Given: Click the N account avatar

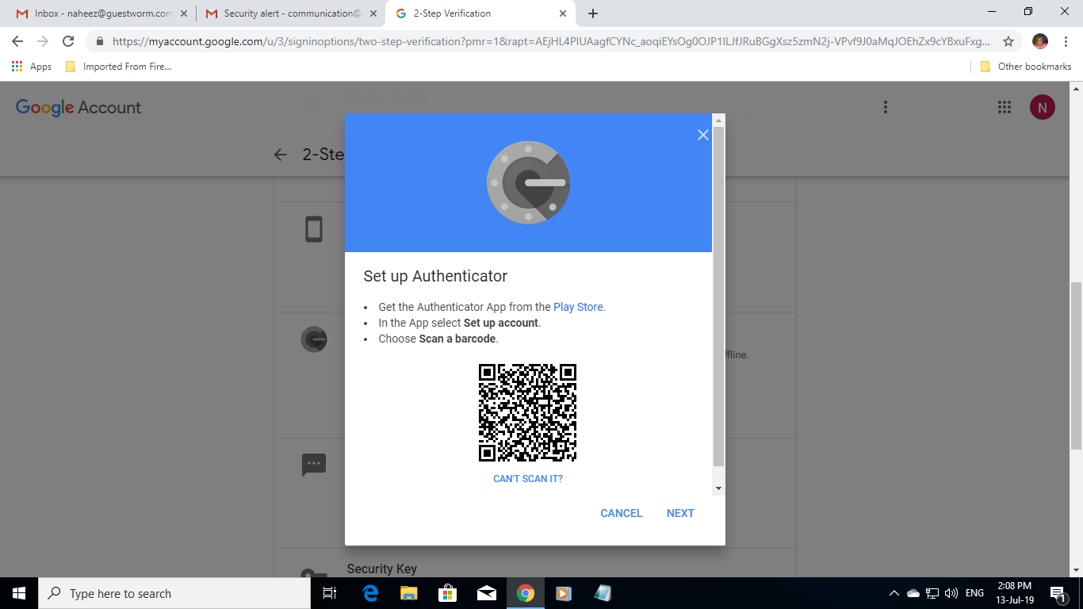Looking at the screenshot, I should click(x=1043, y=107).
